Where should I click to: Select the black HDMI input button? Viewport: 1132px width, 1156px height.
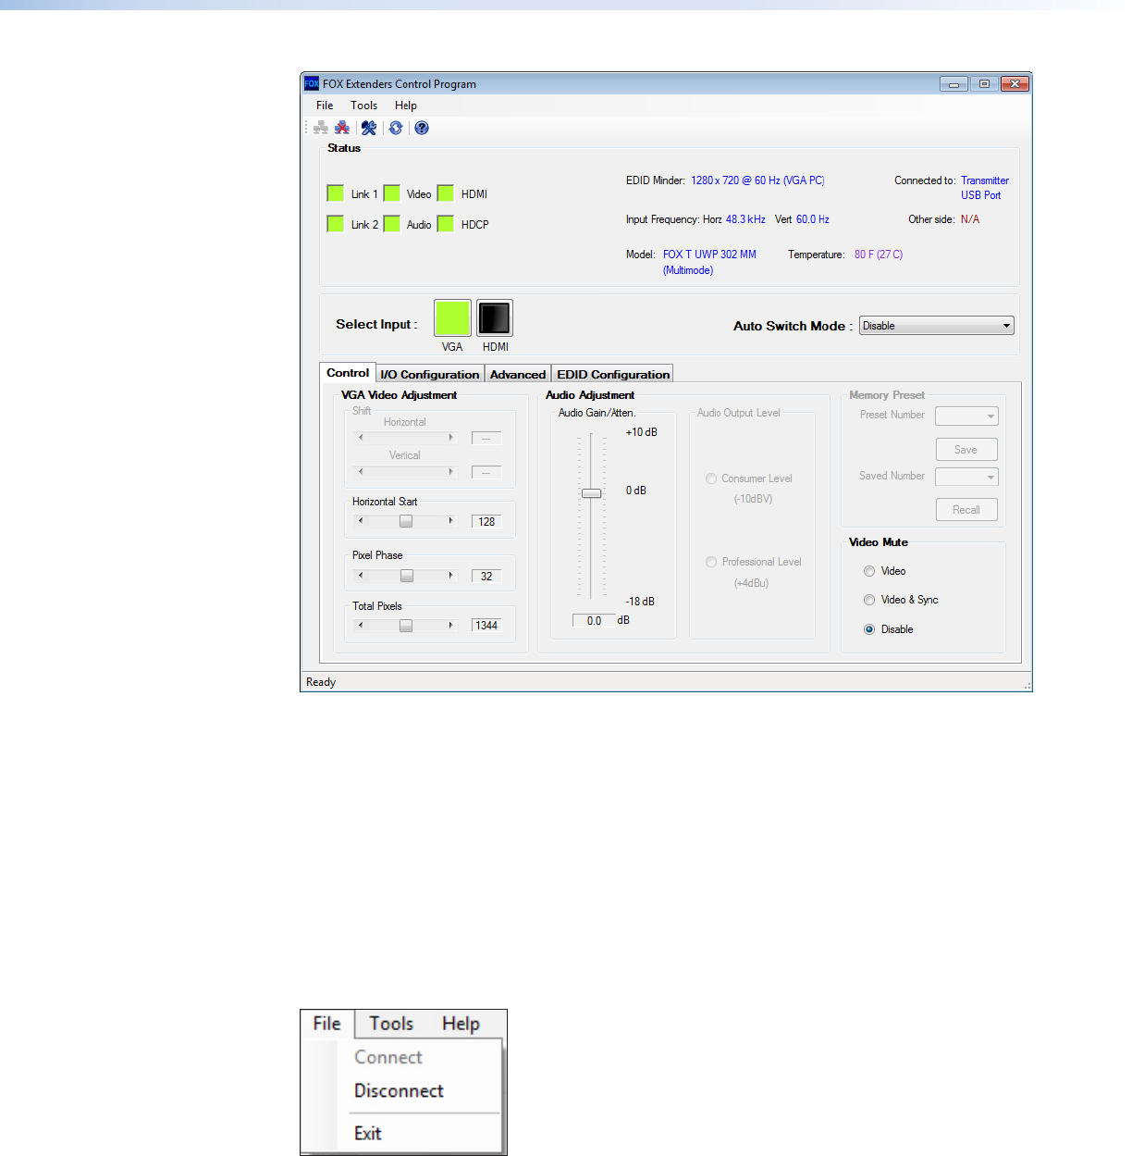(x=495, y=318)
